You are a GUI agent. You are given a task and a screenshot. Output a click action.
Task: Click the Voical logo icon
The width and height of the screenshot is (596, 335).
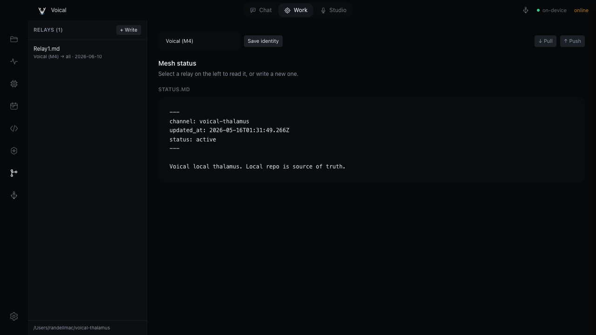42,10
